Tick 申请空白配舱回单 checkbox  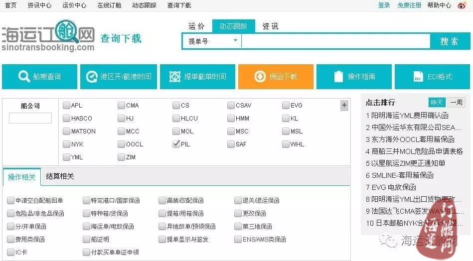[10, 200]
